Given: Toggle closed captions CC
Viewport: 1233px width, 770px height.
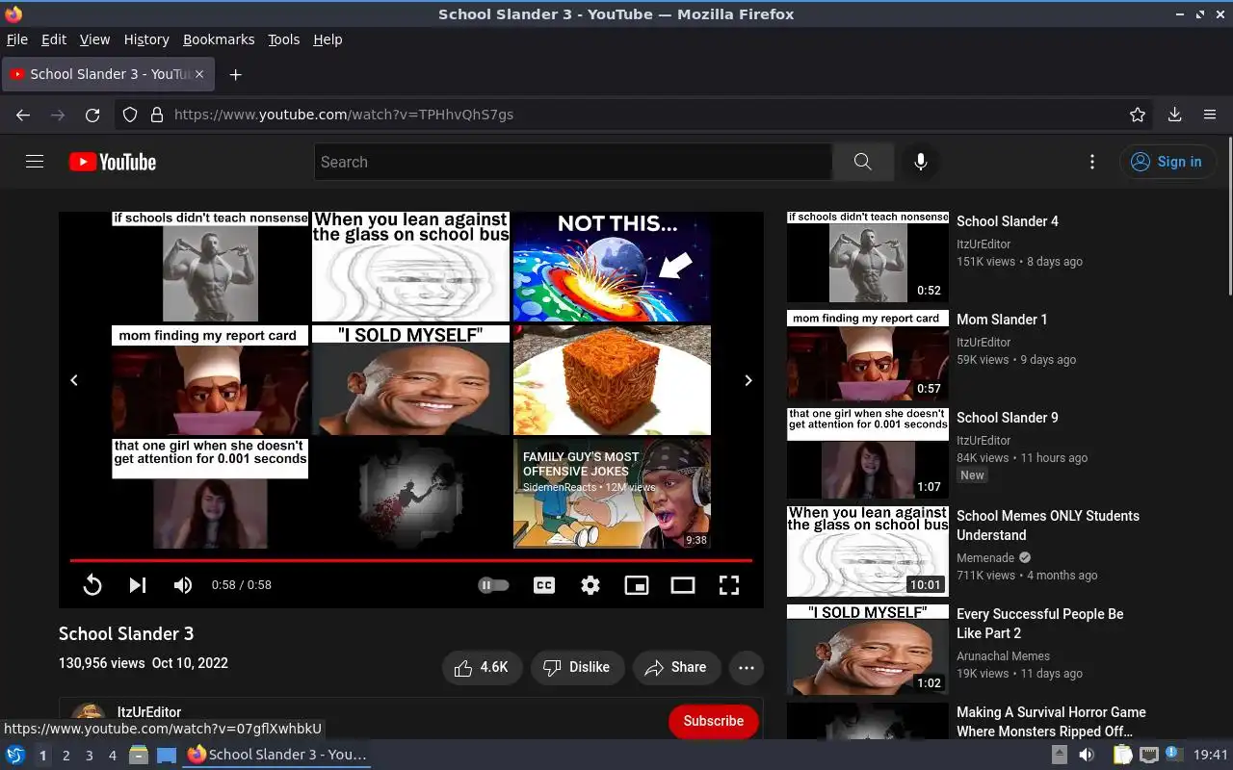Looking at the screenshot, I should (x=544, y=584).
